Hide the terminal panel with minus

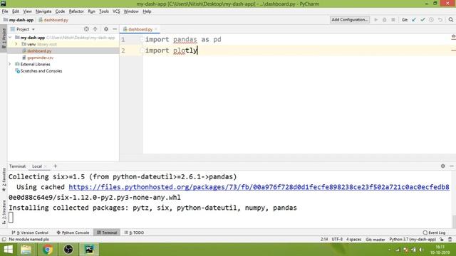pos(452,166)
